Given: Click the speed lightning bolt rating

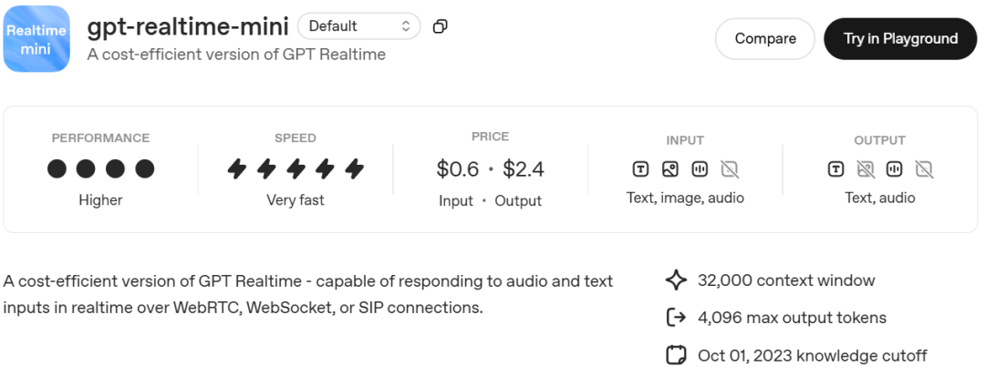Looking at the screenshot, I should [x=295, y=168].
